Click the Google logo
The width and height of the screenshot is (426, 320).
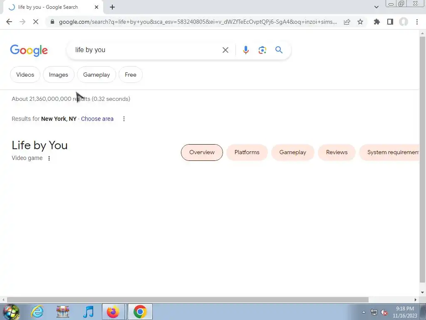(x=29, y=50)
